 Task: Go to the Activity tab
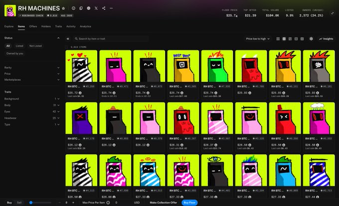pyautogui.click(x=71, y=26)
